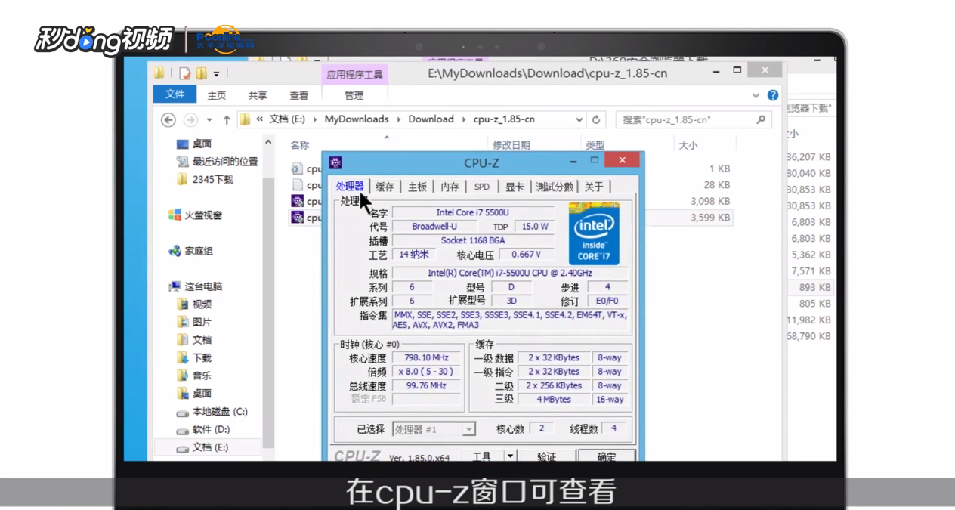Open the 工具 button dropdown arrow

click(510, 456)
